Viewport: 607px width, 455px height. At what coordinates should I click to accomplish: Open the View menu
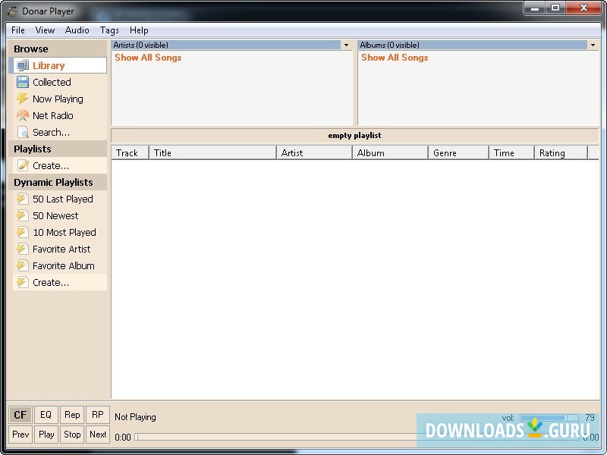pos(45,30)
